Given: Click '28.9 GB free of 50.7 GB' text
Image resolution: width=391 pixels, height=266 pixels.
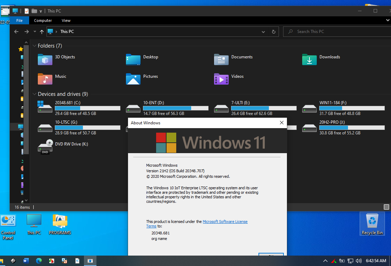Looking at the screenshot, I should (76, 133).
